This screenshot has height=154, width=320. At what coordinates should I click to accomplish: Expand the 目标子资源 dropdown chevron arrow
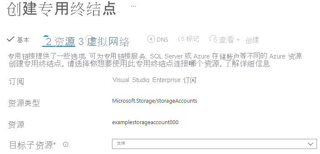click(x=310, y=144)
